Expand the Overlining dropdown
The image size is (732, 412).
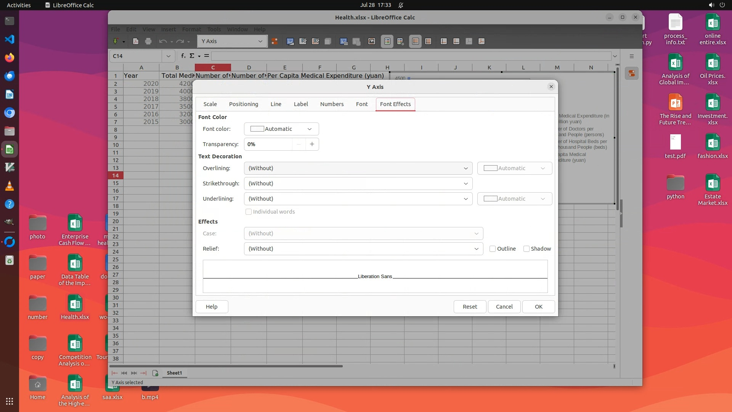358,168
